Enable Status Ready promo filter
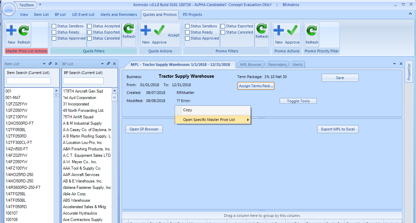 tap(188, 32)
